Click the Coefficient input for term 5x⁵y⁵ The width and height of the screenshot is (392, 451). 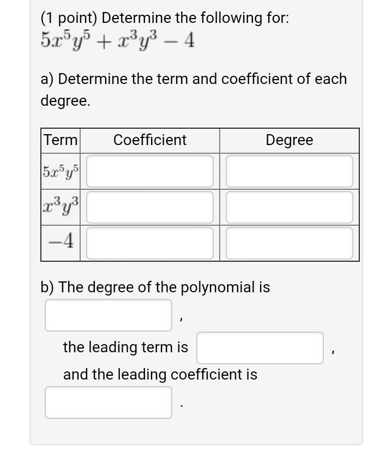click(149, 171)
